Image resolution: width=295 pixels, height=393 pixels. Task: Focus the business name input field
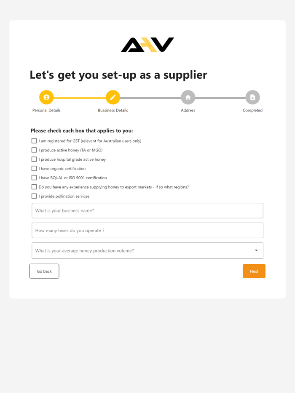click(x=147, y=211)
